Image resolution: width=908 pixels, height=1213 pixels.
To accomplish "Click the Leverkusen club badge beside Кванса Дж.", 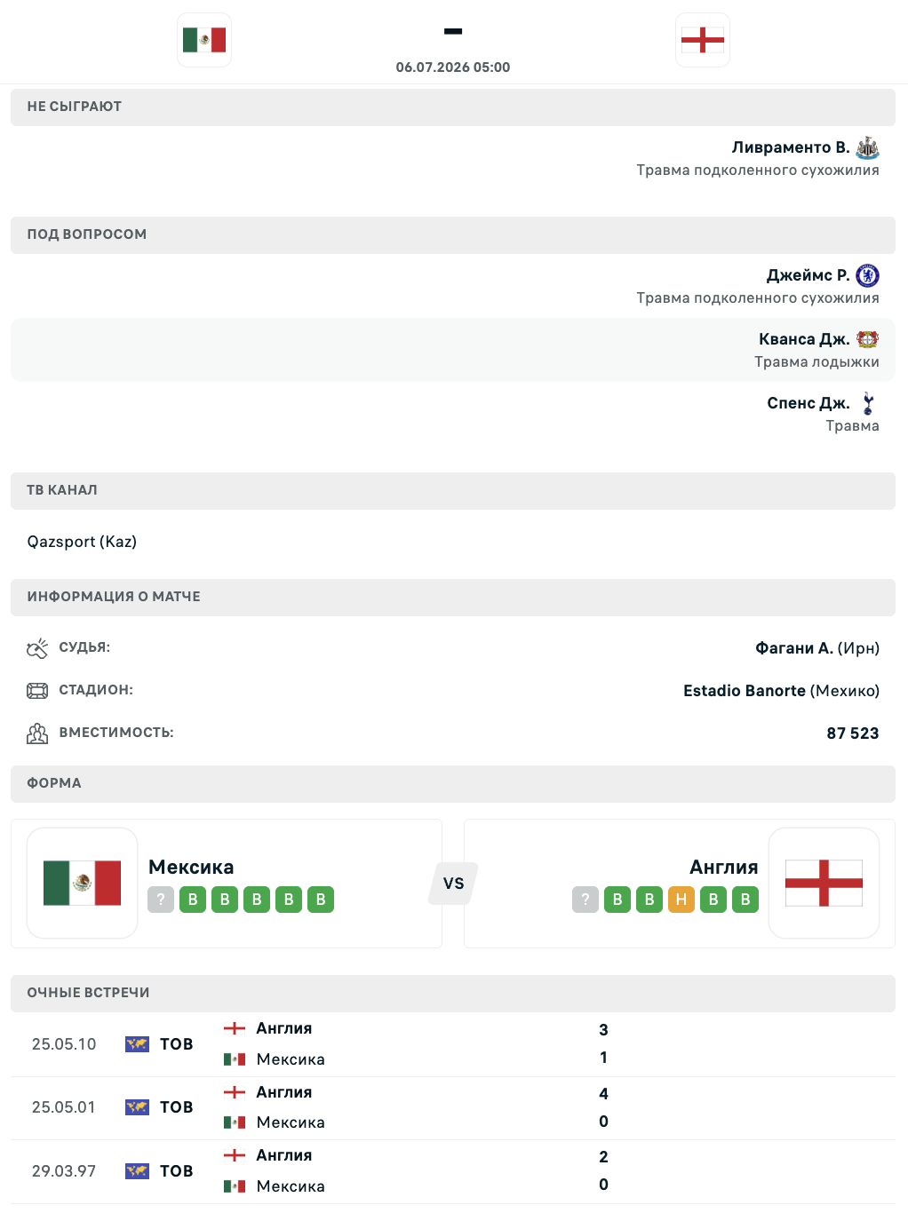I will [x=868, y=339].
